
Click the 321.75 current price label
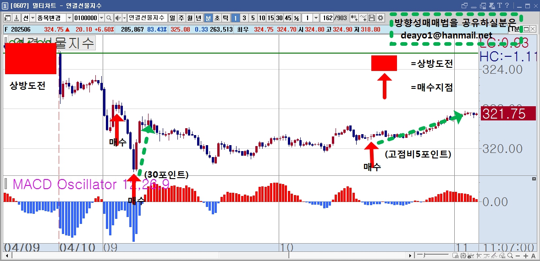pos(508,114)
